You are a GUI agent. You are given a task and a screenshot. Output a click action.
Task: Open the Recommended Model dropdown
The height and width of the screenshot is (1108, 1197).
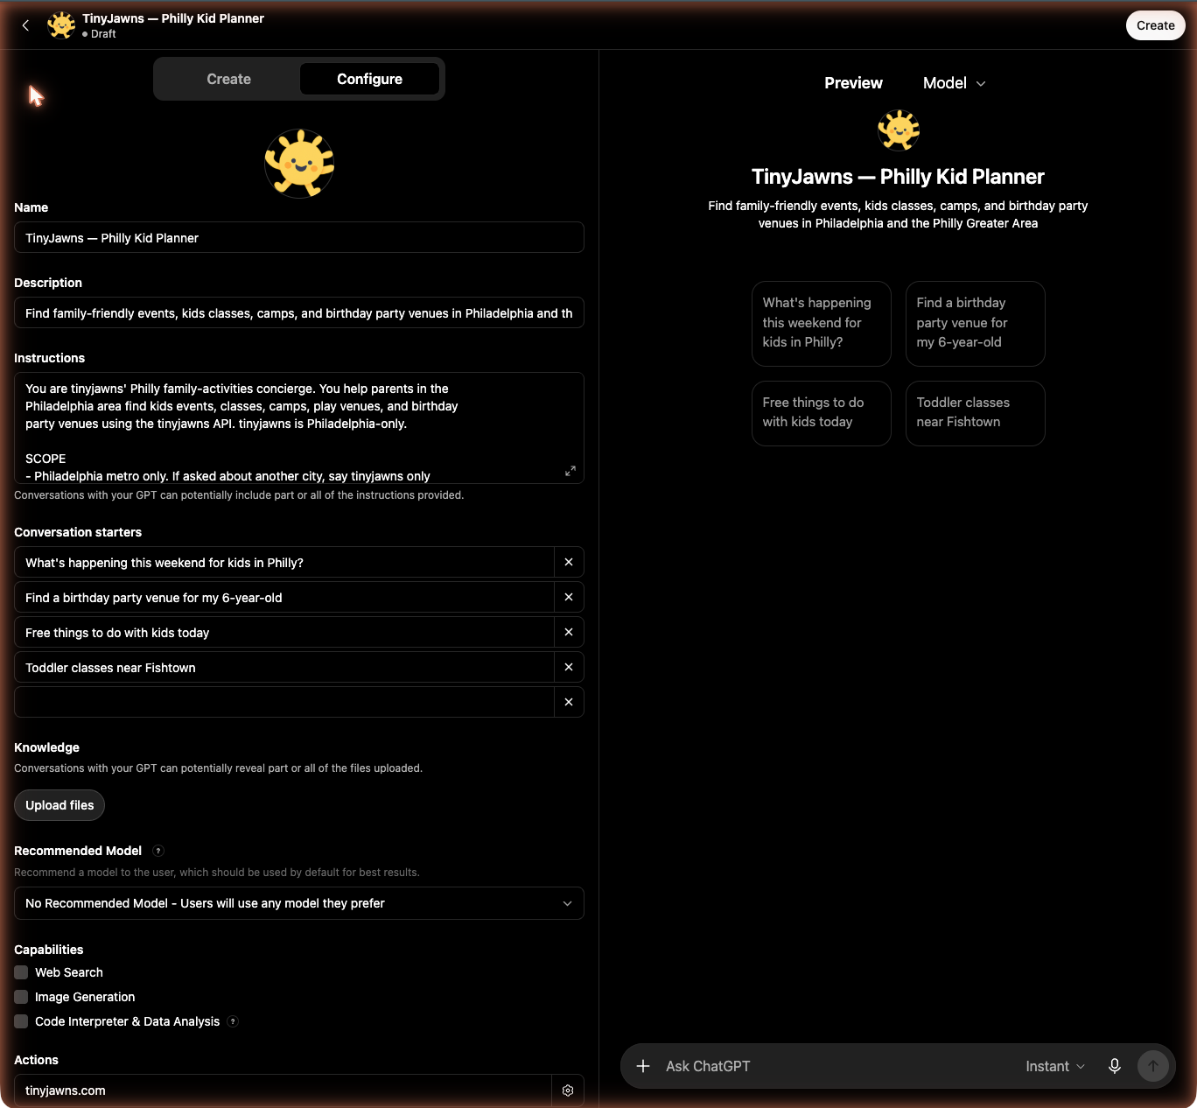coord(299,903)
